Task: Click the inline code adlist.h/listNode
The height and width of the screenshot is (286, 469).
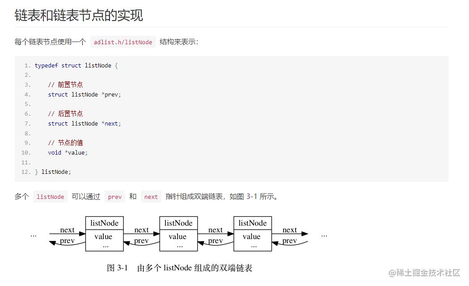Action: pyautogui.click(x=123, y=42)
